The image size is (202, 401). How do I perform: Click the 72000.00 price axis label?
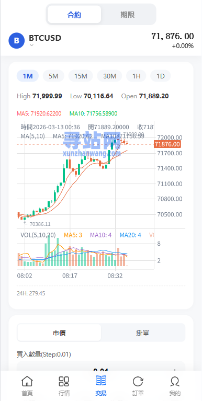170,138
